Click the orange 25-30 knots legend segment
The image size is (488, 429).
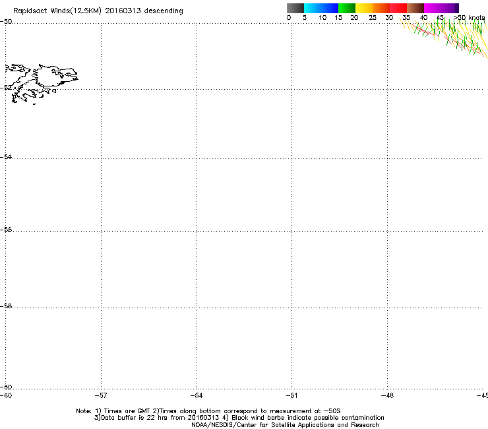381,8
